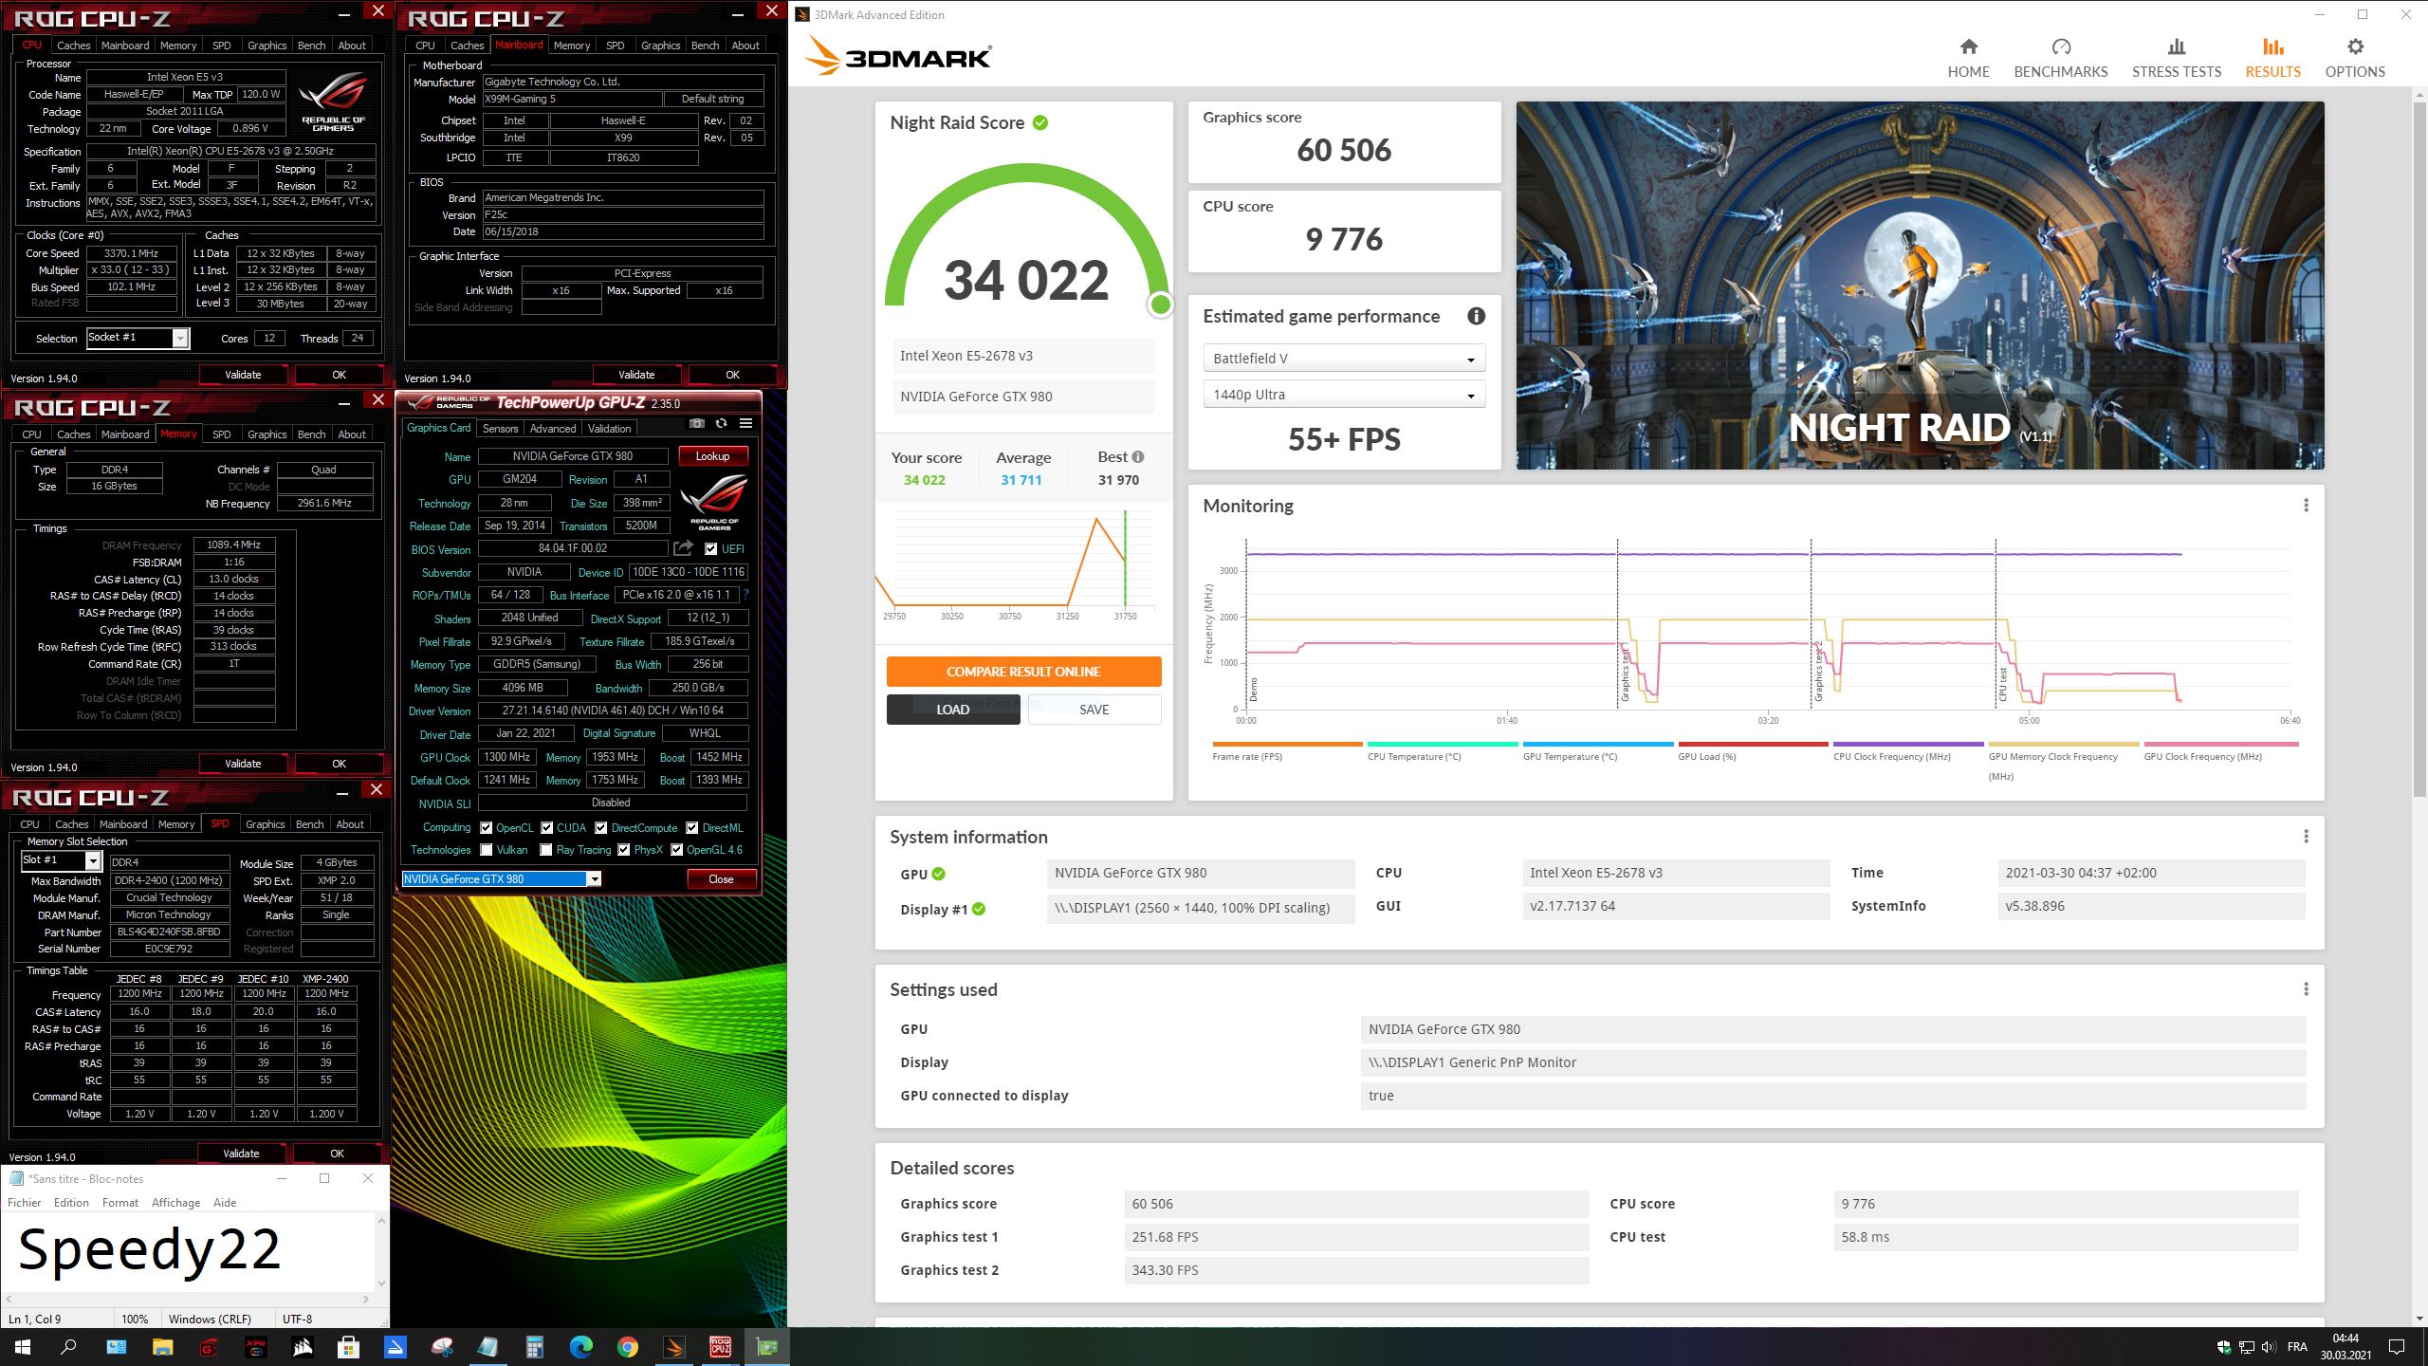Open the Socket #1 selection dropdown in CPU-Z
The height and width of the screenshot is (1366, 2428).
pyautogui.click(x=180, y=338)
